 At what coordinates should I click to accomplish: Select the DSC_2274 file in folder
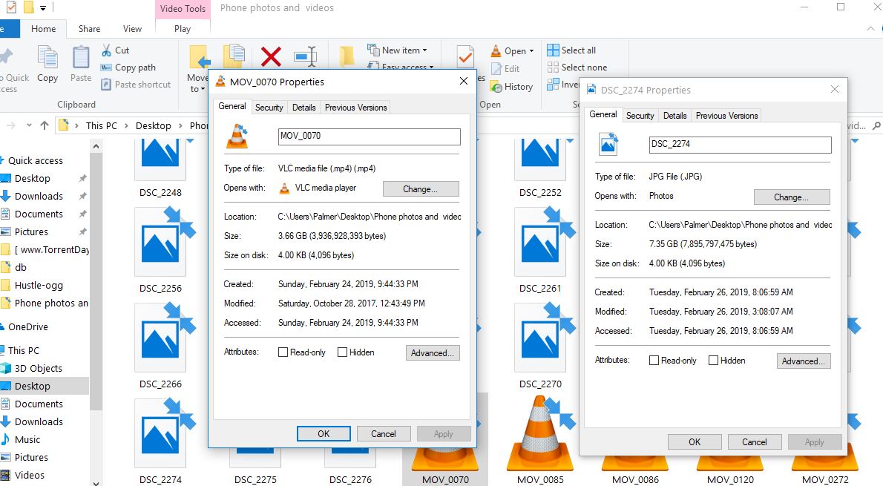160,433
